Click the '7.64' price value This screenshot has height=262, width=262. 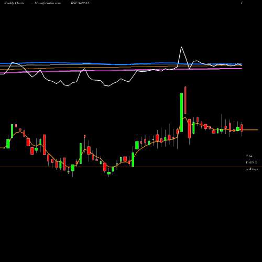[x=249, y=156]
